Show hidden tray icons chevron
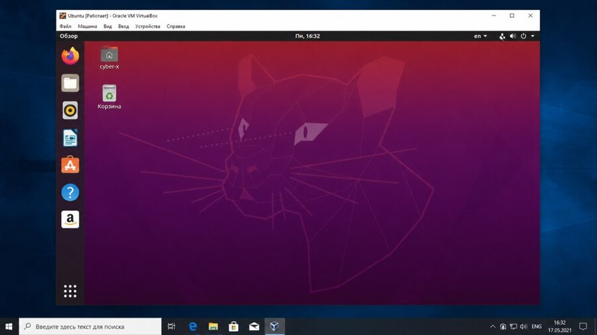This screenshot has width=597, height=335. point(493,326)
